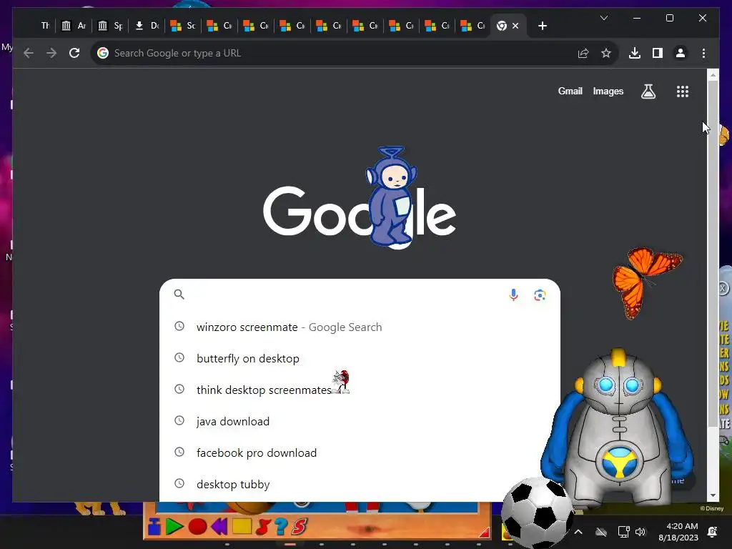Select 'winzoro screenmate' suggestion
The height and width of the screenshot is (549, 732).
pyautogui.click(x=360, y=327)
